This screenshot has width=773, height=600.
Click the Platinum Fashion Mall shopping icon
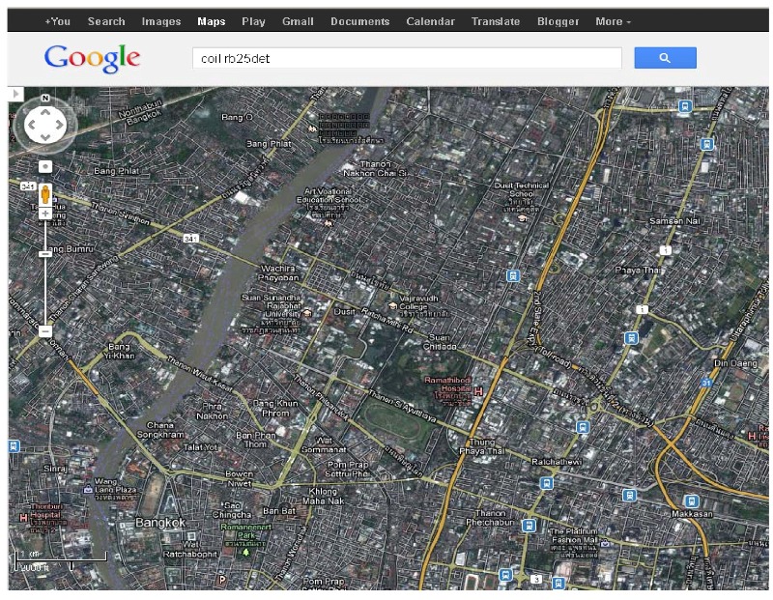tap(605, 543)
